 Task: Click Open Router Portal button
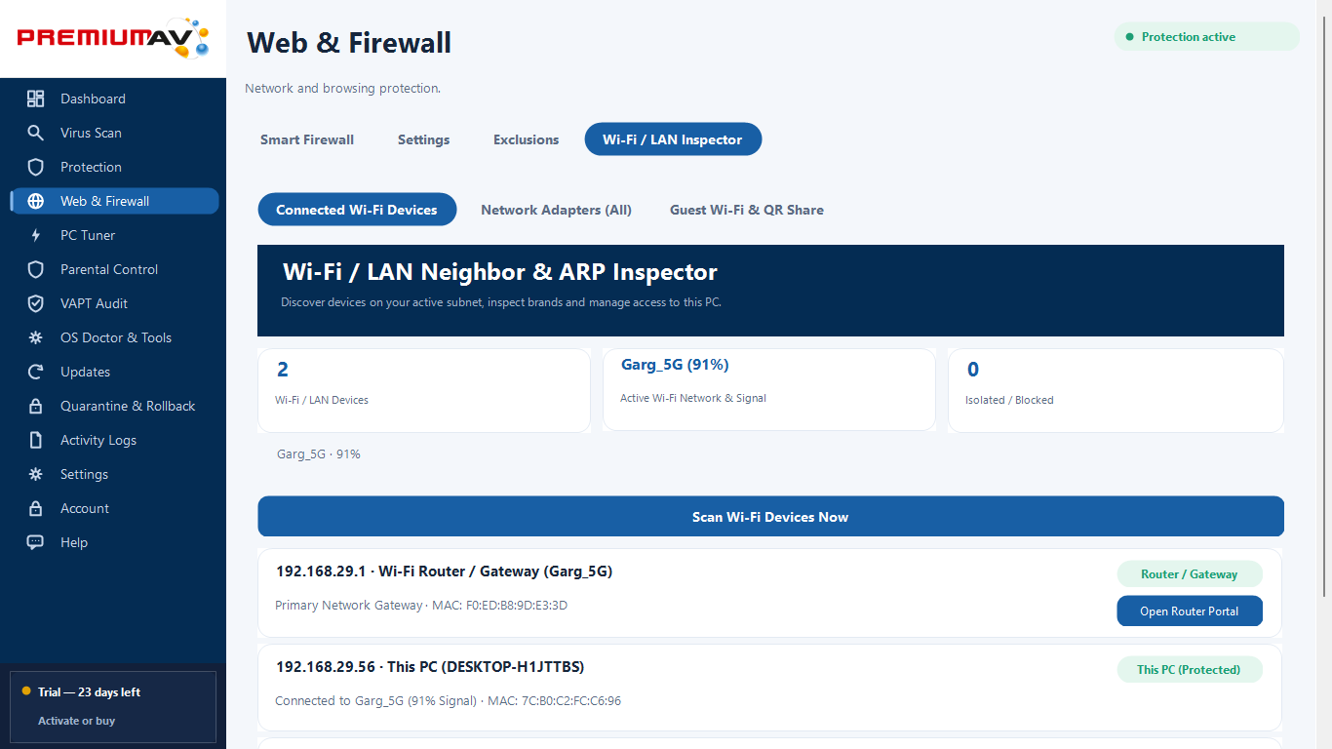click(1190, 611)
